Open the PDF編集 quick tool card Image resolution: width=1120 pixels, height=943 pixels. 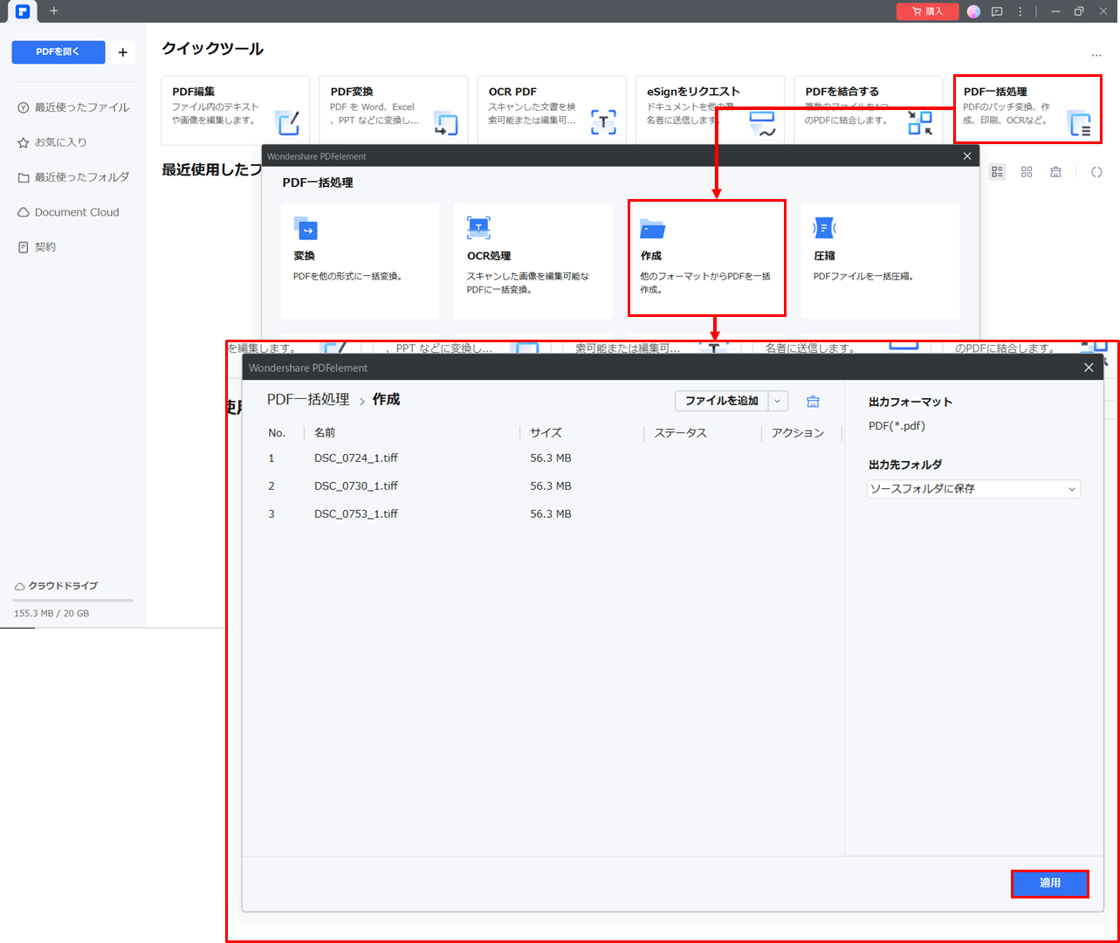coord(236,110)
